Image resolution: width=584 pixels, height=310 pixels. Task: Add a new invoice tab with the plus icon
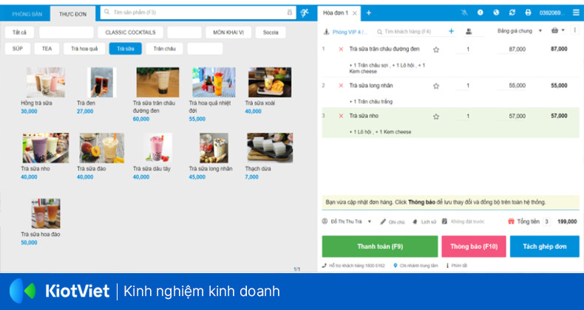click(368, 13)
